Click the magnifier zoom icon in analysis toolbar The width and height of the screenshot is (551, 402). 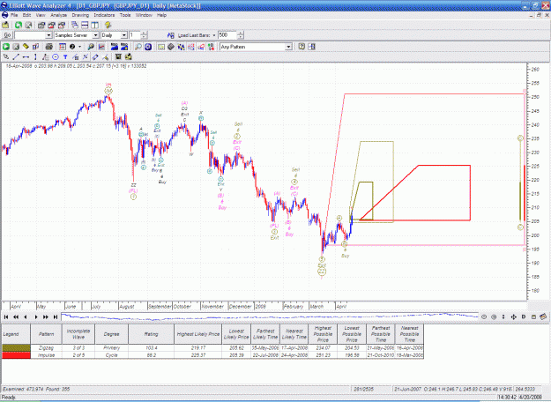138,47
